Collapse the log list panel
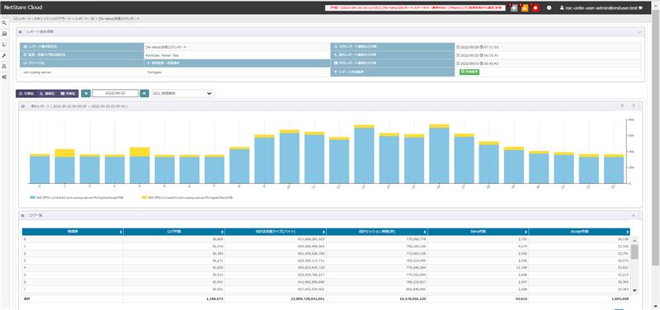Image resolution: width=660 pixels, height=310 pixels. pyautogui.click(x=634, y=215)
